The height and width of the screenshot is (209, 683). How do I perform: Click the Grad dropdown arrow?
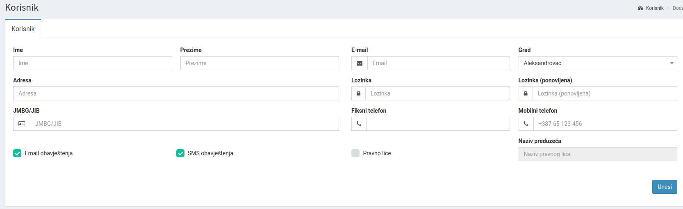pos(672,63)
